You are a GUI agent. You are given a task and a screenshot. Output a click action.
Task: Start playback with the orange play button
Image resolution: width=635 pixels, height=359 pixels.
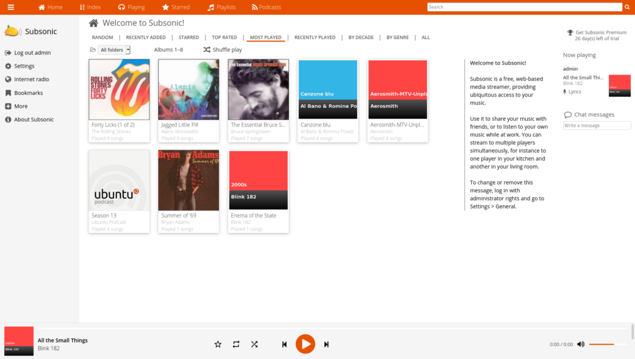(305, 344)
